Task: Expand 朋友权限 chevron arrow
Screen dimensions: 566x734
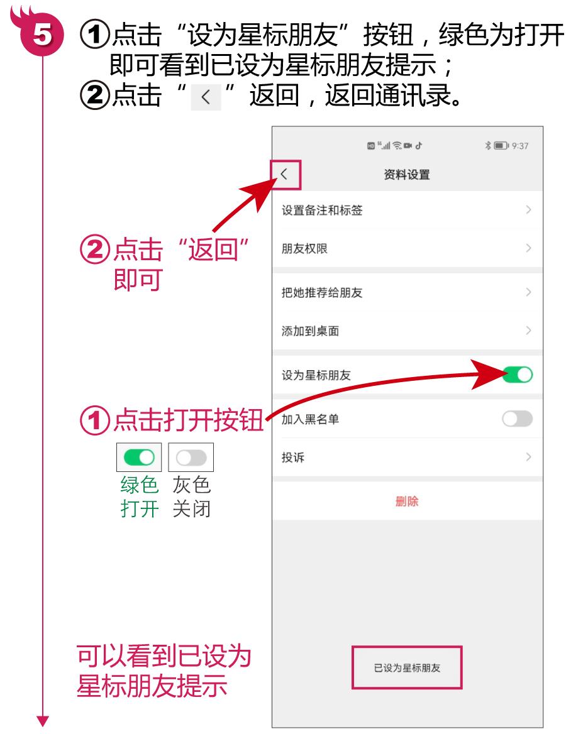Action: tap(528, 248)
